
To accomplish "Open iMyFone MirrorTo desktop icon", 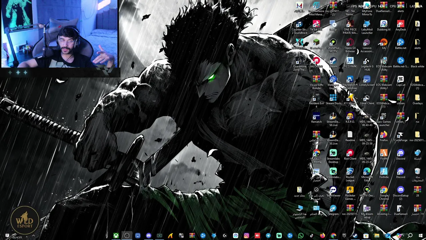I will [x=367, y=9].
